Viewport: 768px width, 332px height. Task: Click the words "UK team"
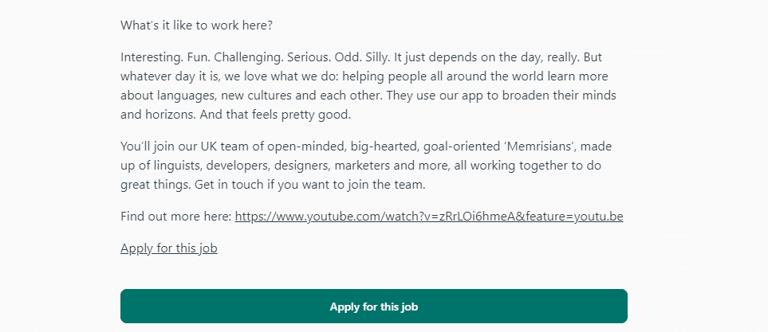pos(220,146)
